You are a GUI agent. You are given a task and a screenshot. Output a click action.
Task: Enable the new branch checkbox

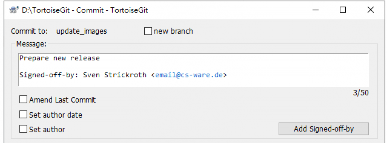[x=148, y=32]
